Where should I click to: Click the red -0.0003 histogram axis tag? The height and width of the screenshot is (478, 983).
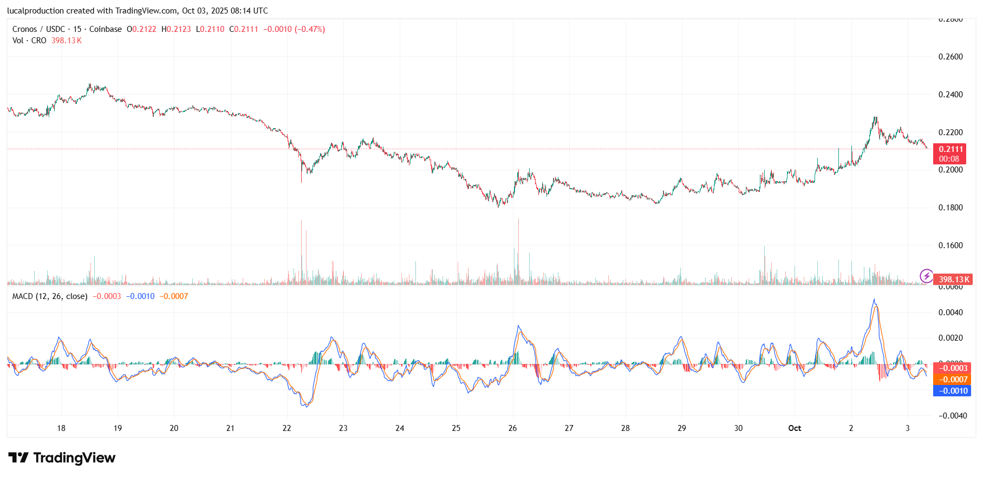952,368
